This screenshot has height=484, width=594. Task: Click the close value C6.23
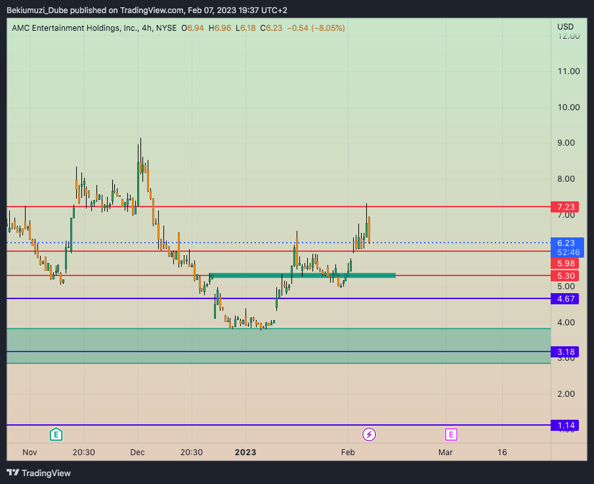[x=271, y=28]
